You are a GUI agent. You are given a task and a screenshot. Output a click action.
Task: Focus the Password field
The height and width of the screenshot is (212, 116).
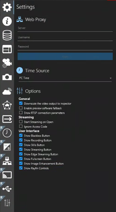click(x=65, y=47)
